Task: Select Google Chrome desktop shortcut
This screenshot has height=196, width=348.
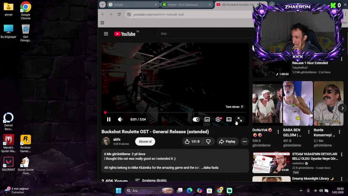Action: coord(26,11)
